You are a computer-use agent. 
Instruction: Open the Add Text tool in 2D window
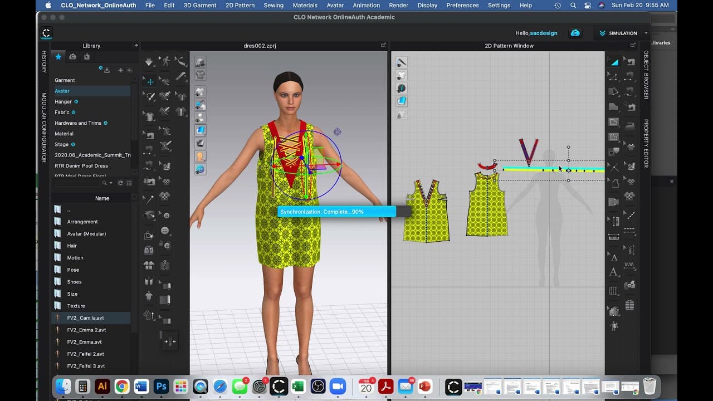point(614,272)
